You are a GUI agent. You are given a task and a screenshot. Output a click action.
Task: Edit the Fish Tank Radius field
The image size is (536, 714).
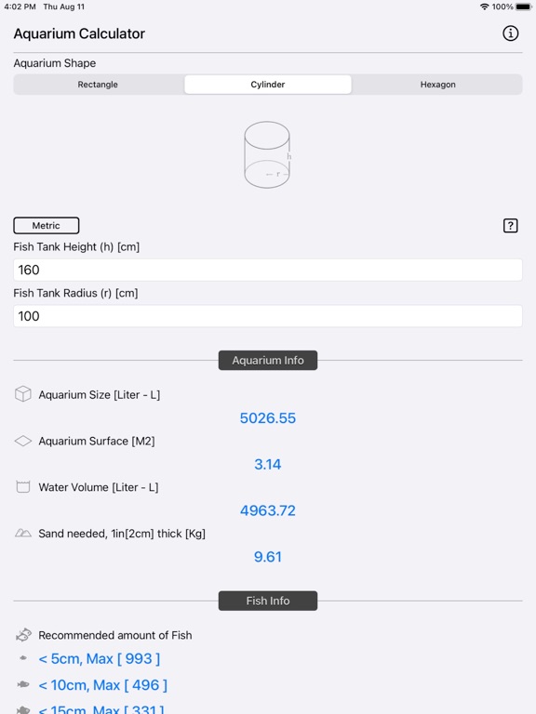coord(268,316)
